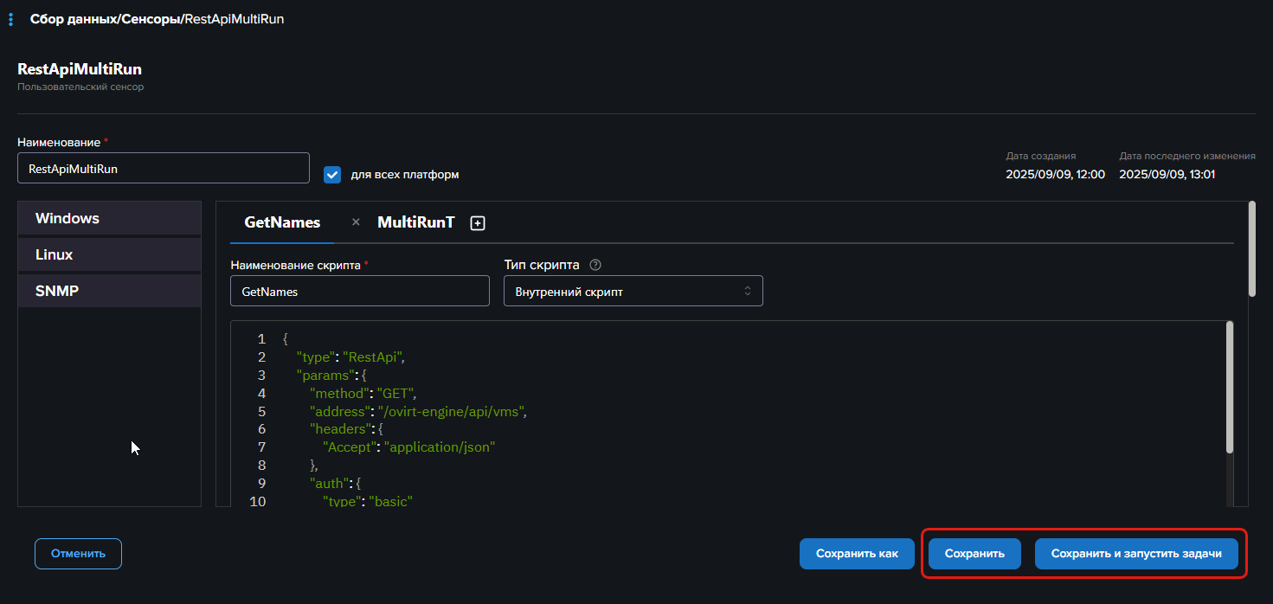Add a new script tab with plus icon
The height and width of the screenshot is (604, 1273).
point(478,223)
